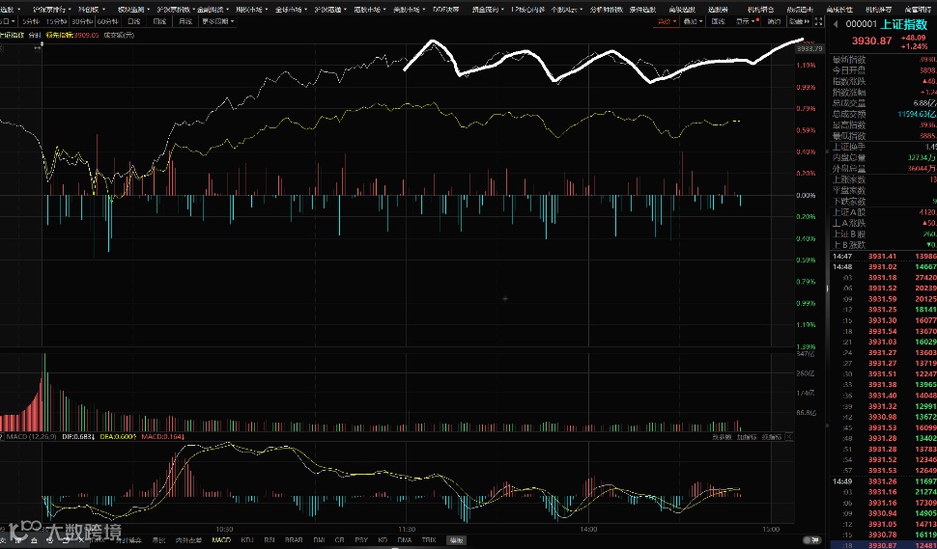Image resolution: width=937 pixels, height=549 pixels.
Task: Click the 画线 drawing tools button
Action: pos(718,21)
